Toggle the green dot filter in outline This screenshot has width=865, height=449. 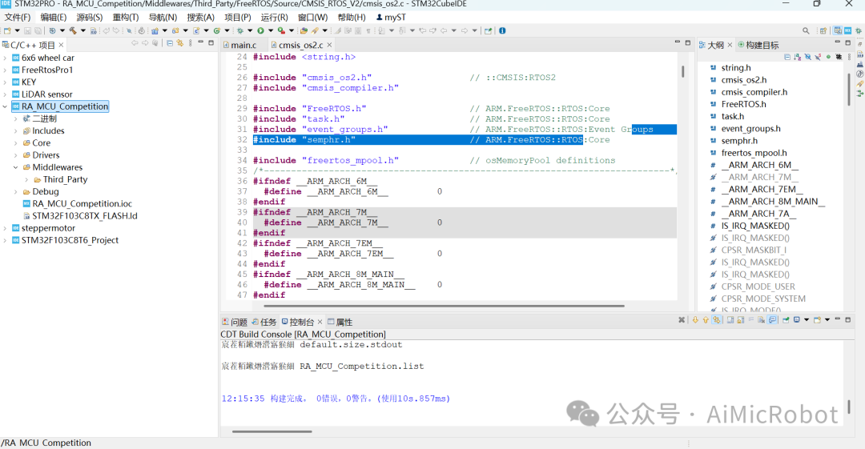[x=829, y=57]
